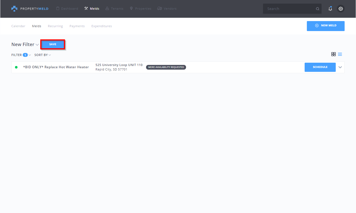Viewport: 356px width, 213px height.
Task: Switch to grid card view
Action: coord(334,54)
